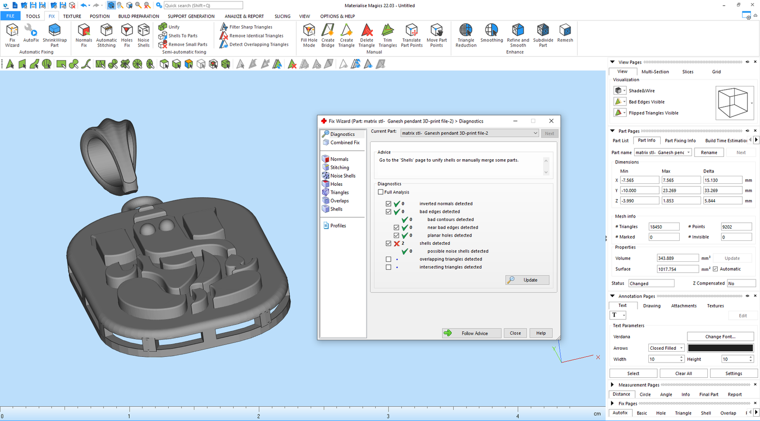760x421 pixels.
Task: Activate Fill Hole Mode
Action: point(309,35)
